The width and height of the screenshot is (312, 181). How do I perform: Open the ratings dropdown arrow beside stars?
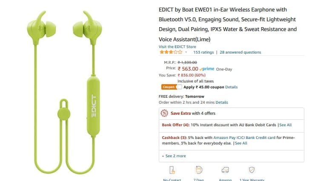[x=186, y=52]
